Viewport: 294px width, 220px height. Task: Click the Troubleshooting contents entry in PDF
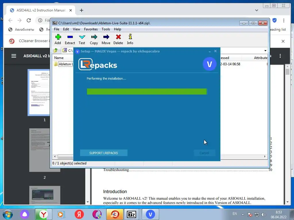point(187,170)
